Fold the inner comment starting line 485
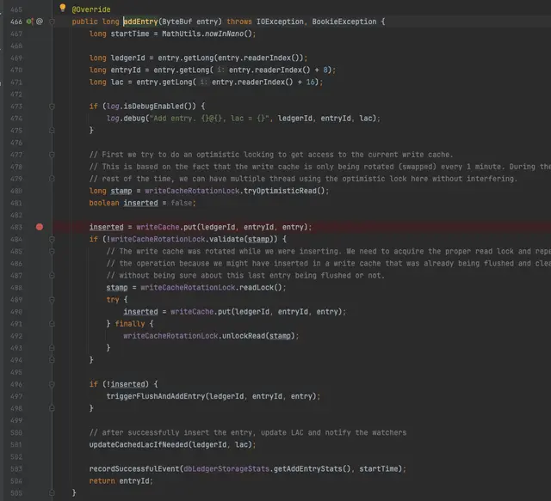Screen dimensions: 551x501 click(52, 252)
